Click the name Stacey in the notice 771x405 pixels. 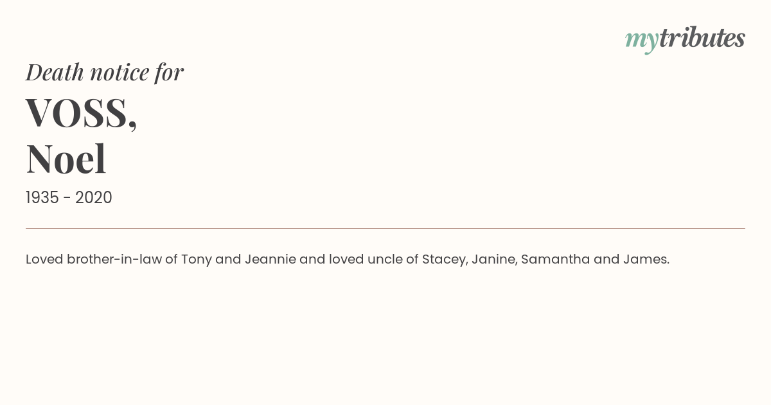[445, 260]
